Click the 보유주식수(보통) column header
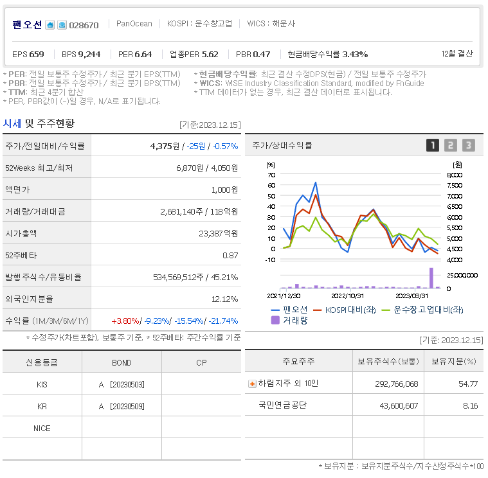Image resolution: width=488 pixels, height=478 pixels. point(388,361)
